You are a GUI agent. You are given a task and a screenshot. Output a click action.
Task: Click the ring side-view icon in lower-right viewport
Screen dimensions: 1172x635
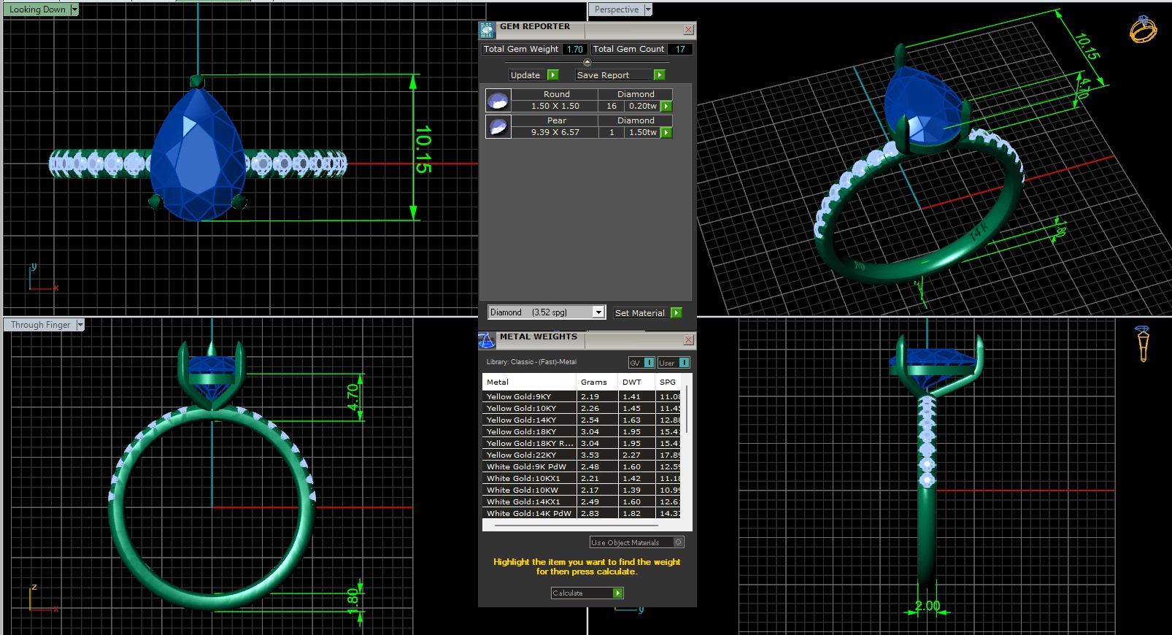tap(1143, 343)
